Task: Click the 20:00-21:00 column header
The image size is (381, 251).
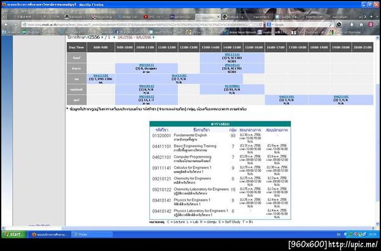Action: [x=363, y=48]
